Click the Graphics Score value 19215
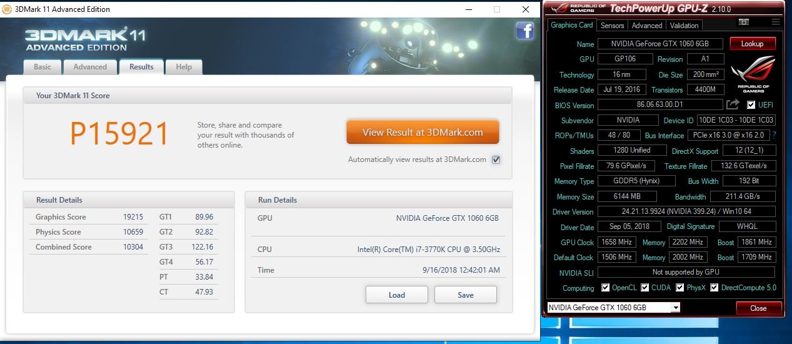Image resolution: width=792 pixels, height=344 pixels. [133, 217]
